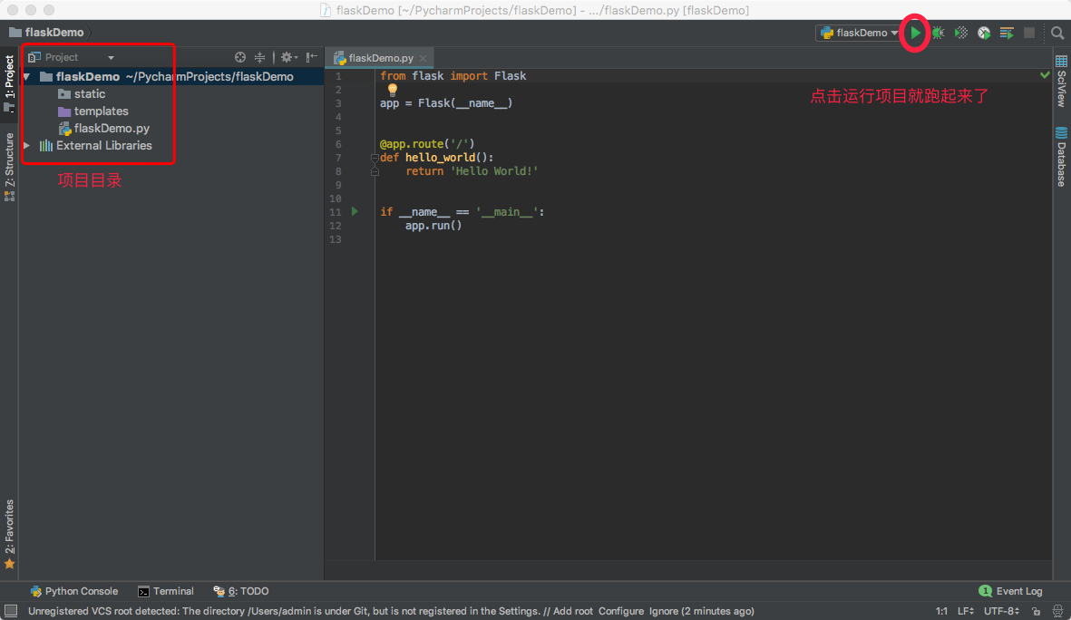Open the Project view type dropdown
The width and height of the screenshot is (1071, 620).
pyautogui.click(x=111, y=57)
